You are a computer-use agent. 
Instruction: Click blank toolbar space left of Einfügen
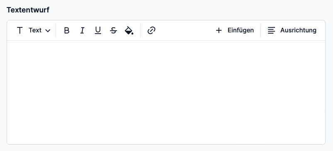click(x=185, y=30)
